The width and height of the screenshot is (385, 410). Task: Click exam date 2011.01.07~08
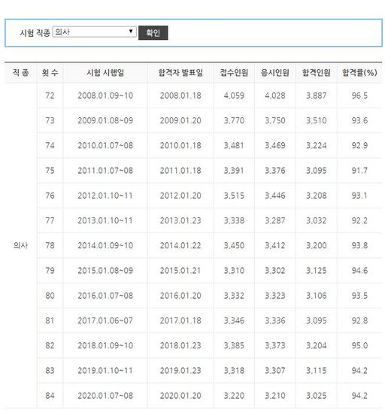[105, 171]
